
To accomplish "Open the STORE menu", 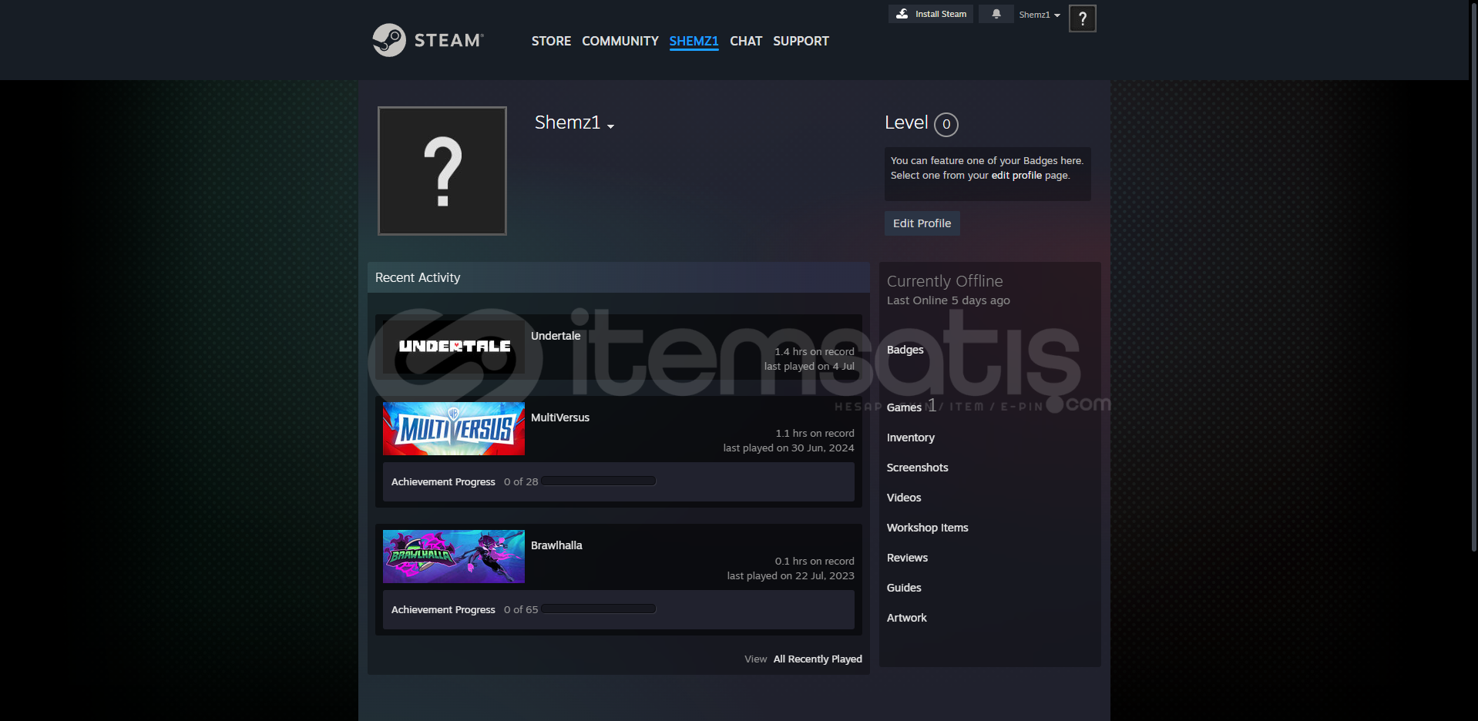I will click(551, 41).
